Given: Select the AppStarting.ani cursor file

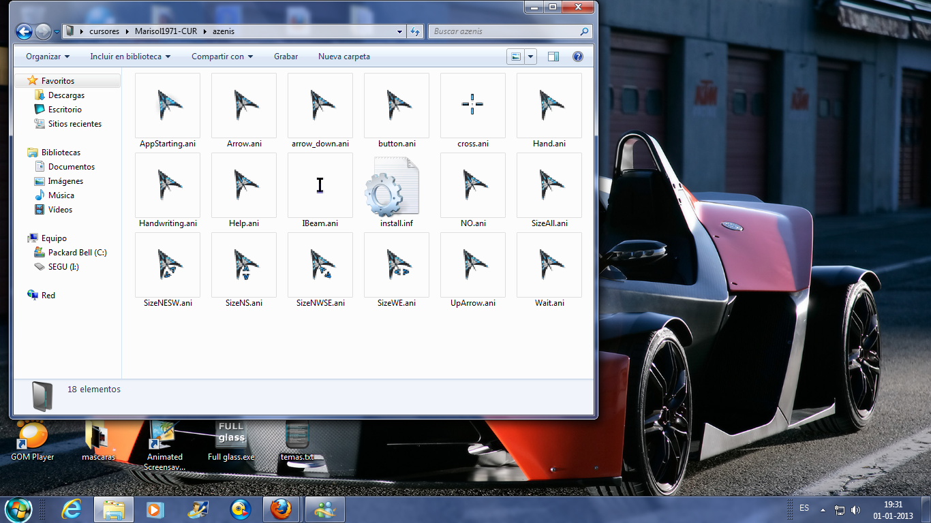Looking at the screenshot, I should (168, 111).
